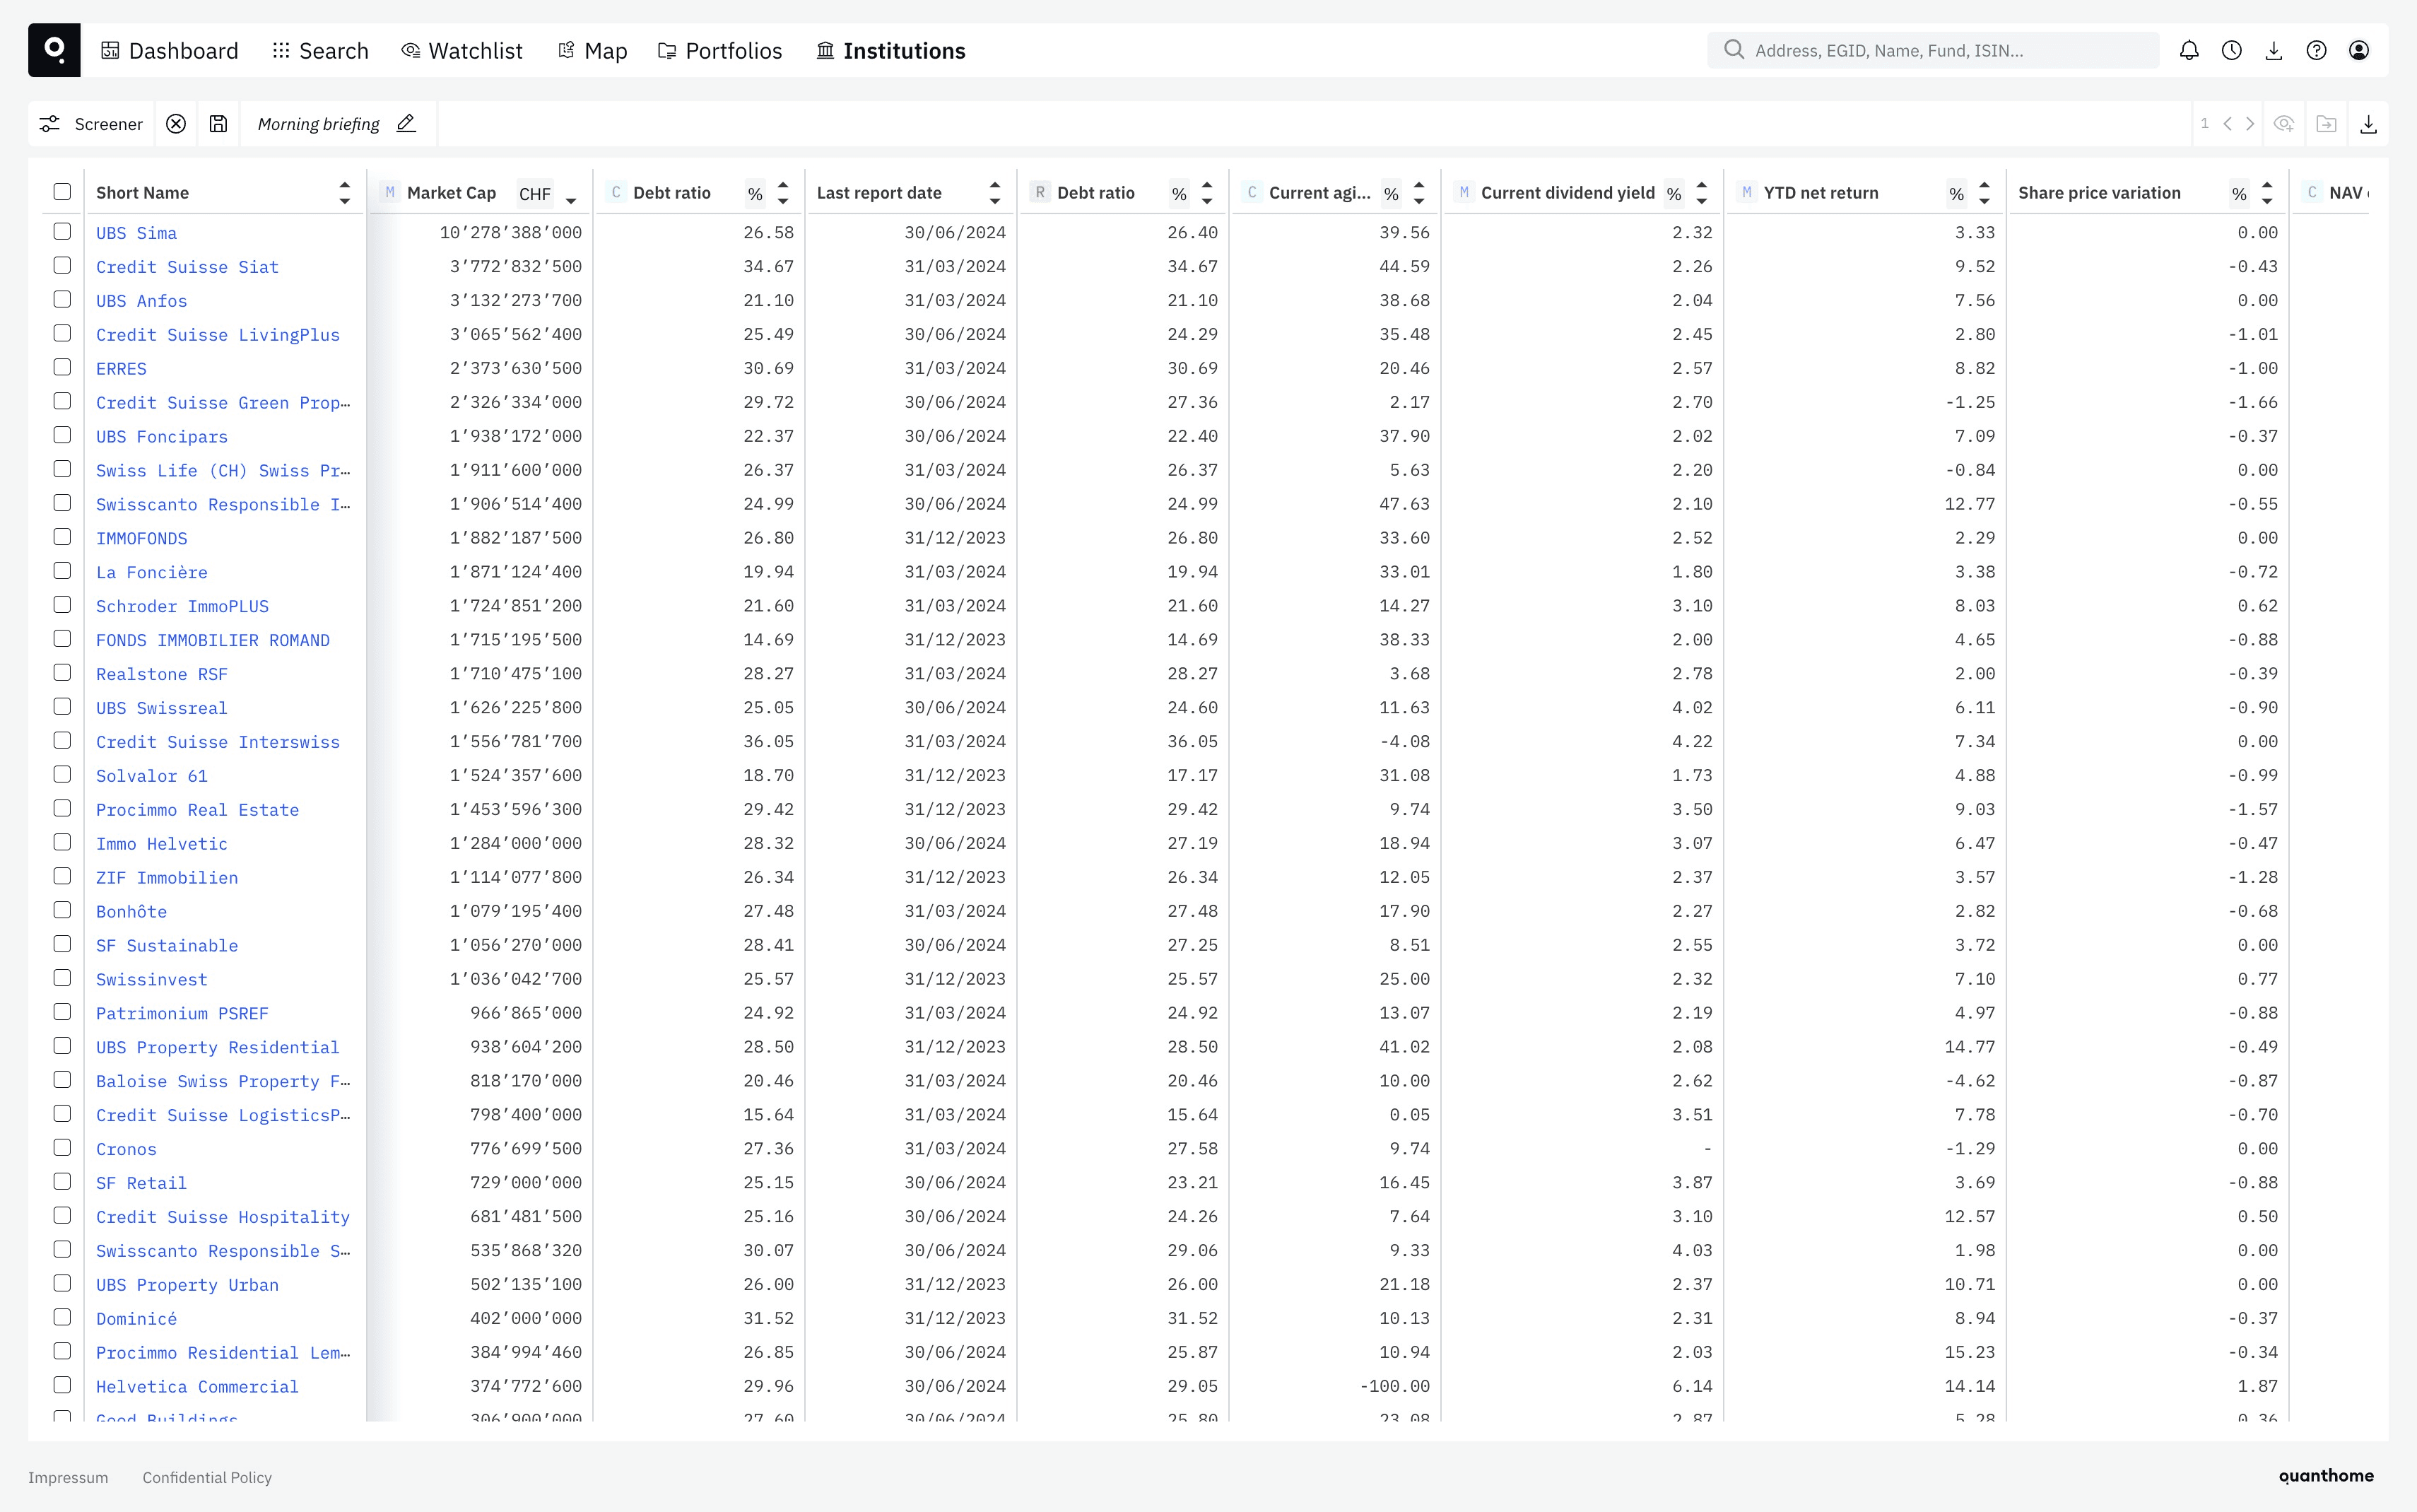Export table with toolbar download icon
Image resolution: width=2417 pixels, height=1512 pixels.
(2368, 124)
